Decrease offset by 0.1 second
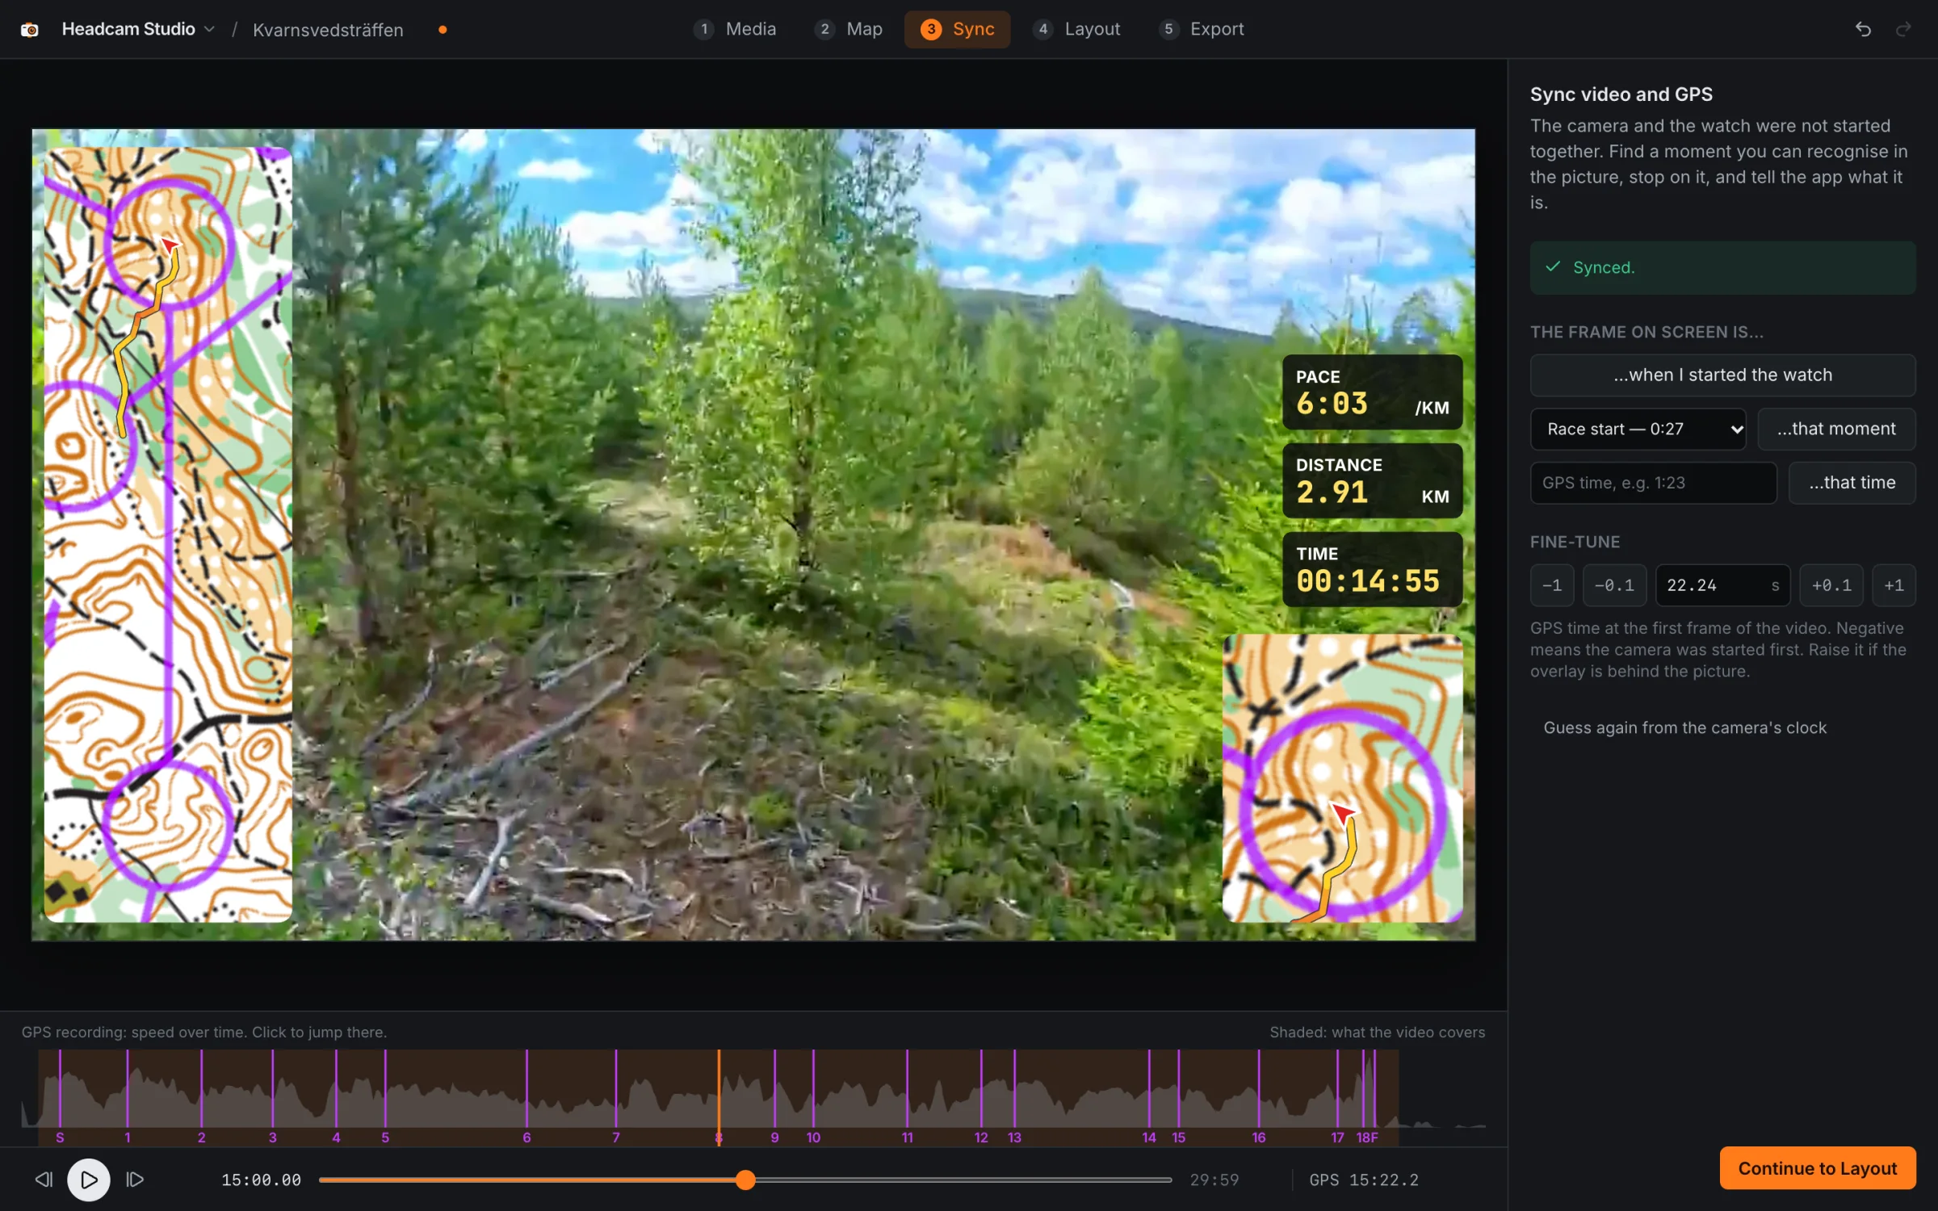This screenshot has height=1211, width=1938. point(1614,585)
